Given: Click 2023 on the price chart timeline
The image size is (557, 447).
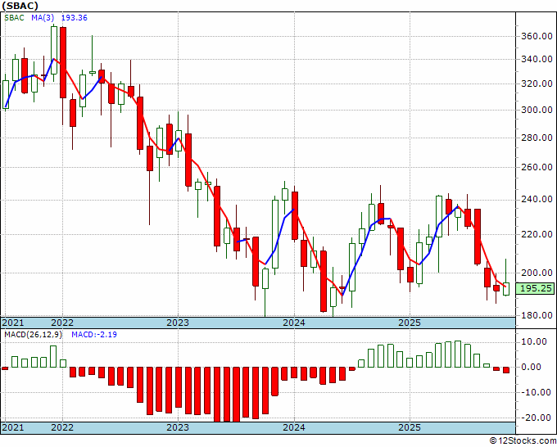Looking at the screenshot, I should pyautogui.click(x=178, y=323).
